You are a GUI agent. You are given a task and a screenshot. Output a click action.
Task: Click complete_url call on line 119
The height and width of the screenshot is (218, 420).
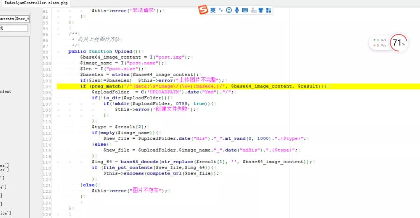[x=163, y=174]
